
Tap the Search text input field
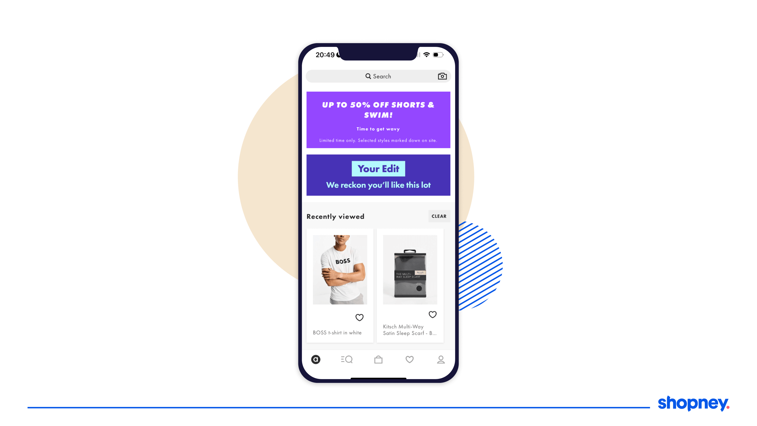[x=378, y=76]
